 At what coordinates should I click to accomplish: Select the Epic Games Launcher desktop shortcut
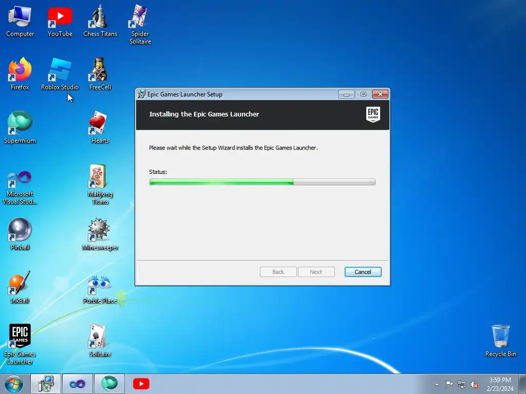point(20,344)
